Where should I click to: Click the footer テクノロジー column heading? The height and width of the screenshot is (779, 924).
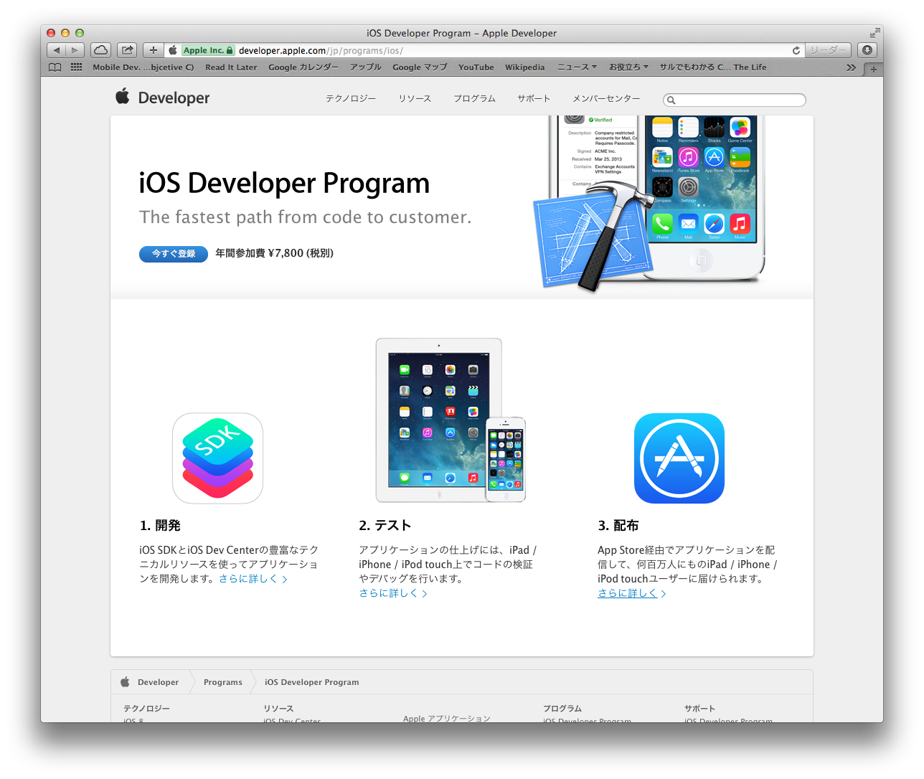(146, 708)
